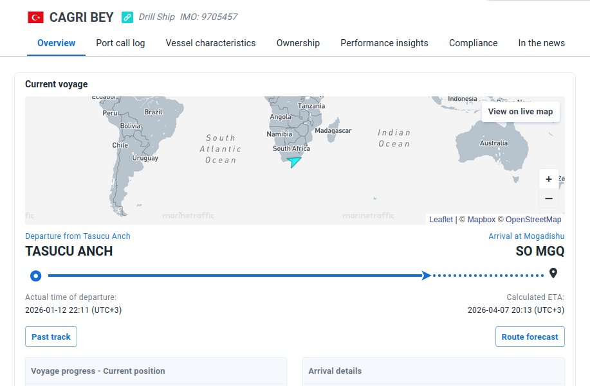The image size is (590, 386).
Task: Zoom in on the map with the plus button
Action: point(549,179)
